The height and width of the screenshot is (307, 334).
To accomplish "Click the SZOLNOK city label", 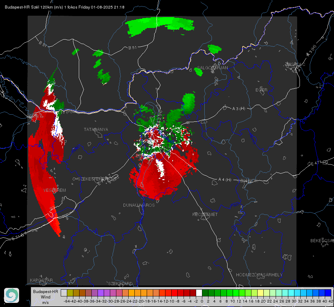I will [248, 180].
